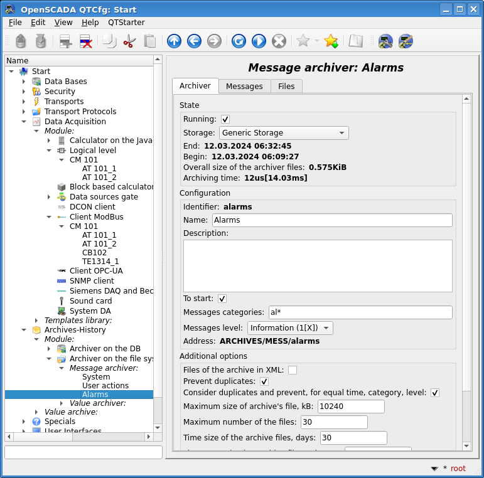
Task: Click the blue Back arrow icon
Action: click(194, 41)
